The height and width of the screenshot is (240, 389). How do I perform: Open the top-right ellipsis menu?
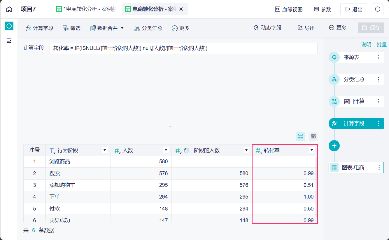tap(378, 9)
